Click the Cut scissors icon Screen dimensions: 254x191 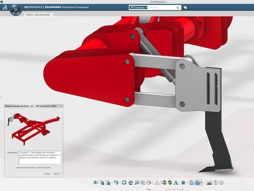(96, 183)
